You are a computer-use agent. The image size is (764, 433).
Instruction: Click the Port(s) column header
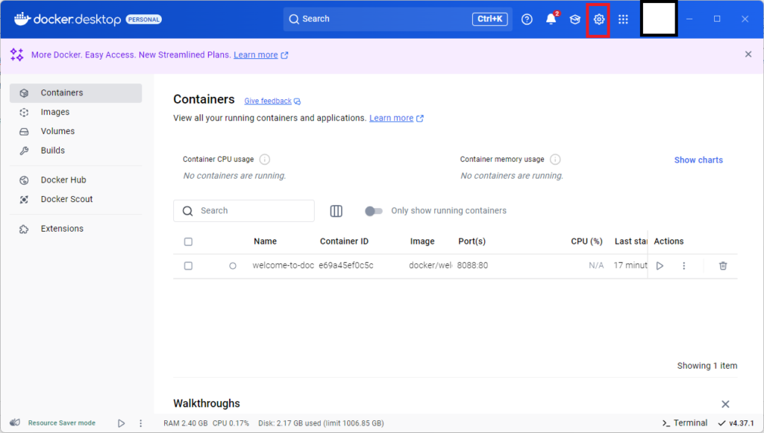[x=472, y=241]
